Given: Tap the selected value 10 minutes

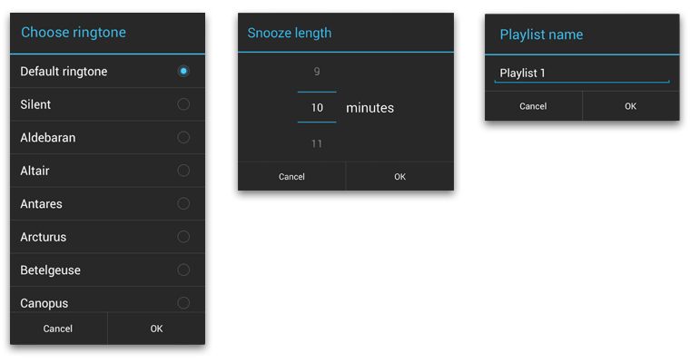Looking at the screenshot, I should pos(317,108).
